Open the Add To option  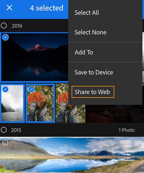click(84, 52)
